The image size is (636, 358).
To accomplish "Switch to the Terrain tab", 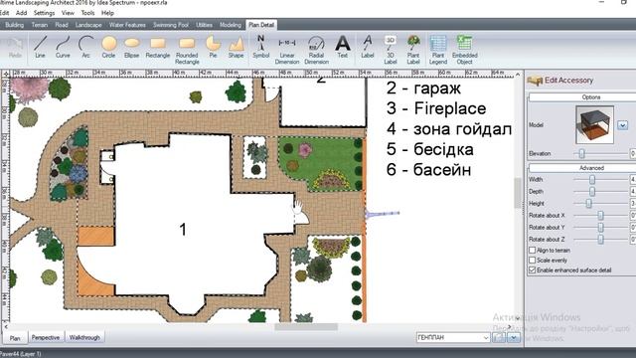I will click(x=40, y=25).
